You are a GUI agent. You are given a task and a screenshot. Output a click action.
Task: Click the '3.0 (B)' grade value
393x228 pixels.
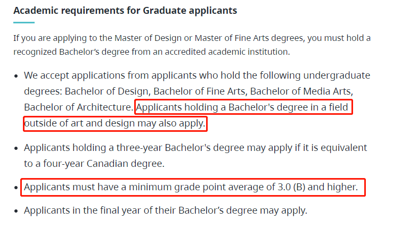[291, 187]
